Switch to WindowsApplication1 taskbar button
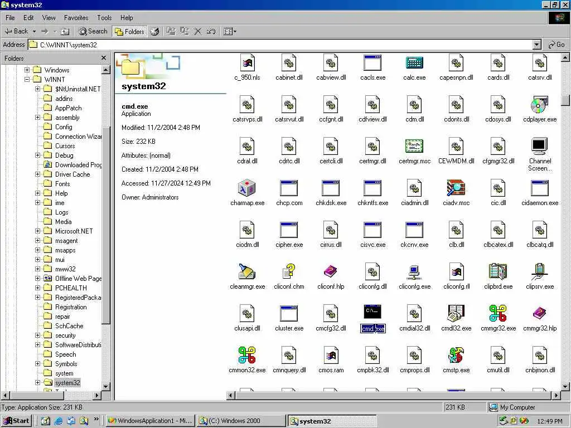Image resolution: width=571 pixels, height=428 pixels. (151, 421)
